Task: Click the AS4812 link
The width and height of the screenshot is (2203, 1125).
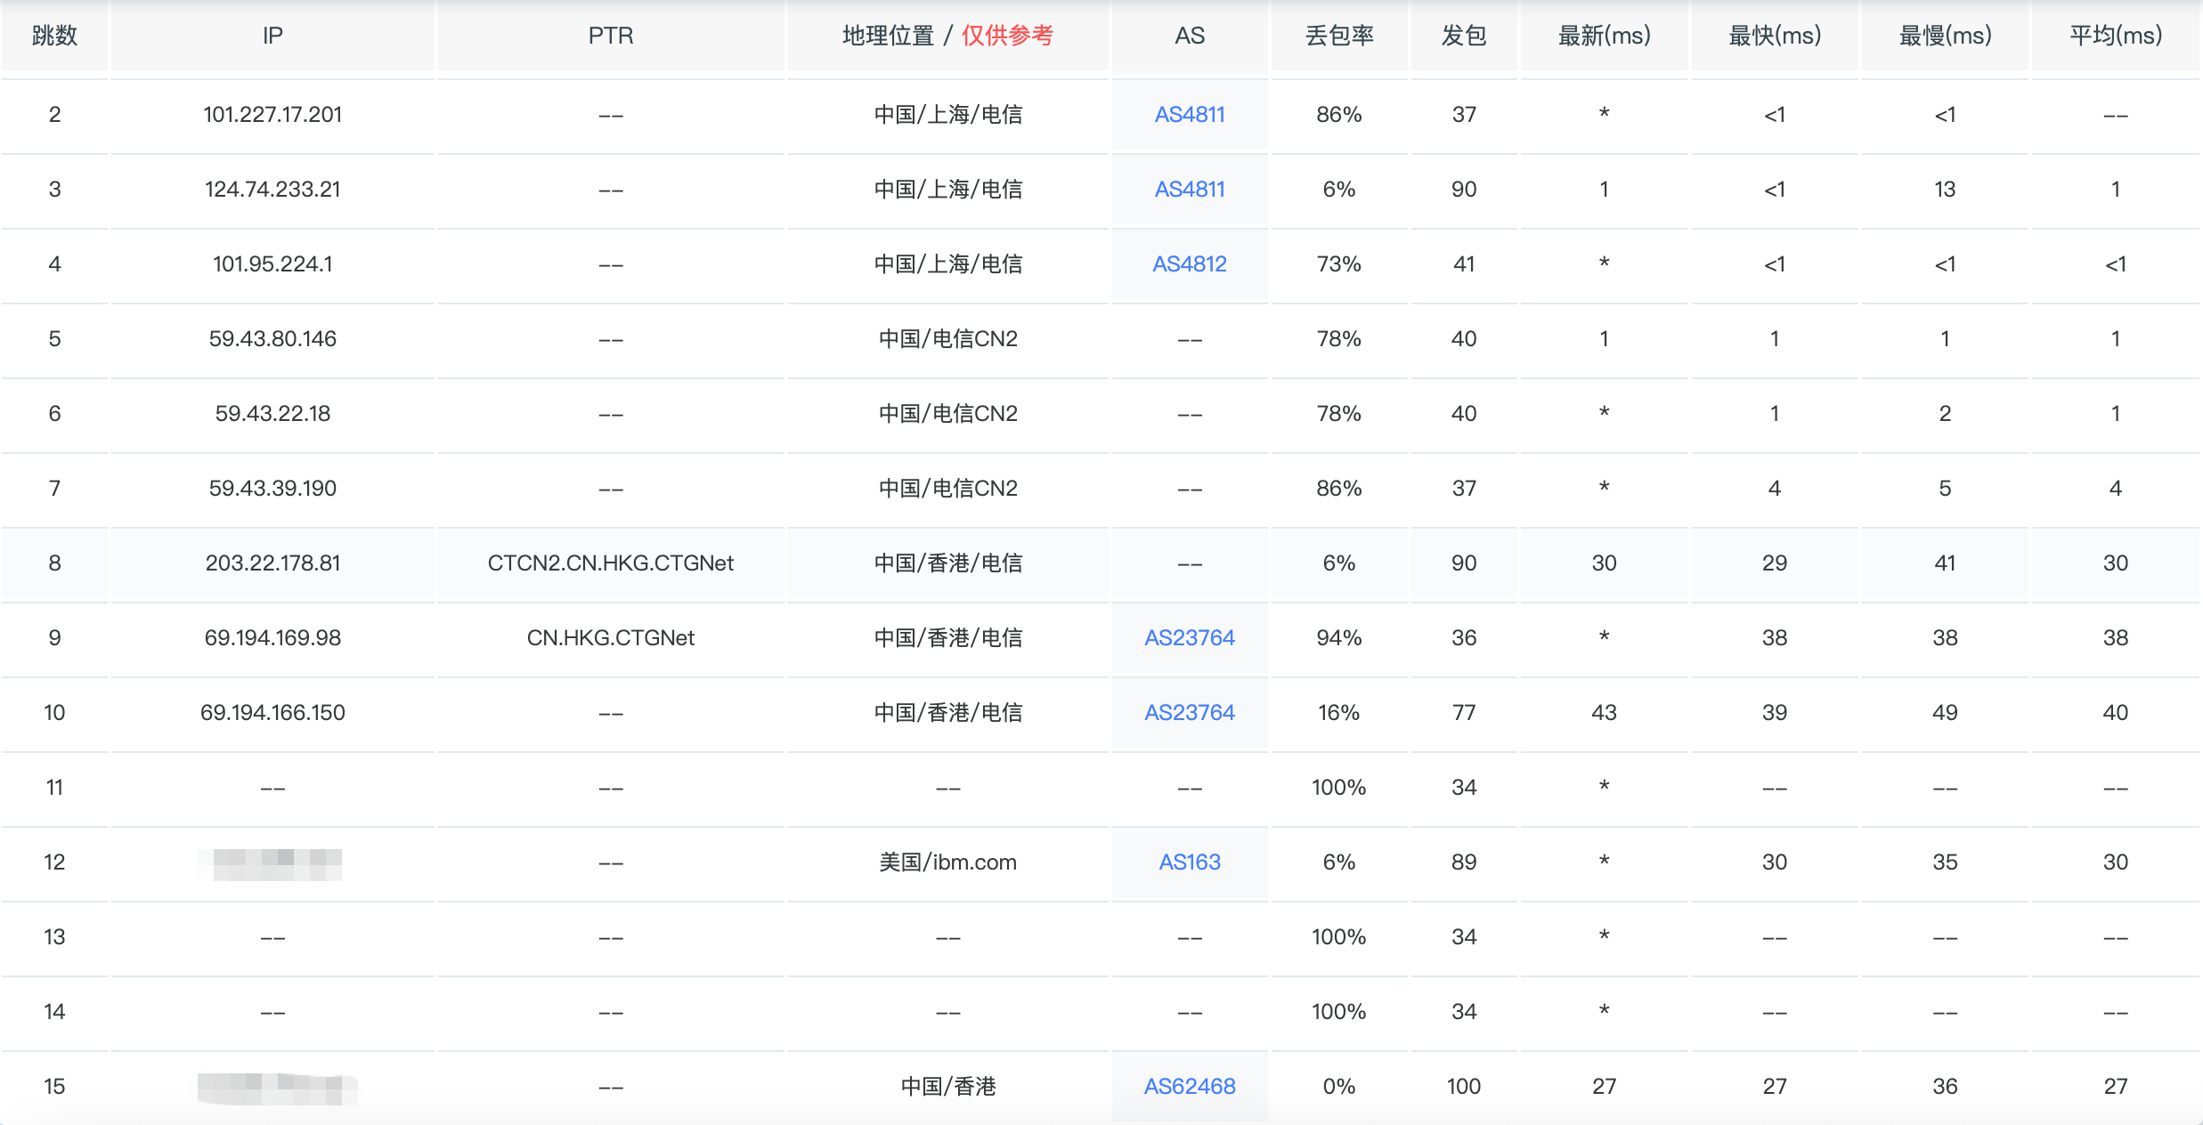Action: 1189,264
